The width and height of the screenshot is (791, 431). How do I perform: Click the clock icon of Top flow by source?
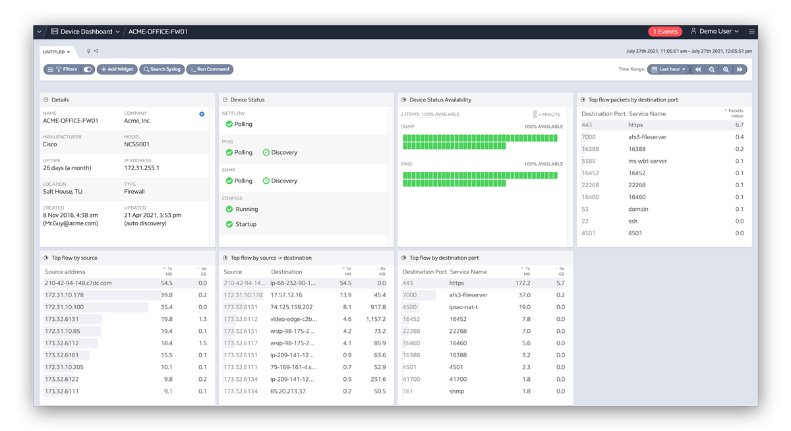[46, 258]
